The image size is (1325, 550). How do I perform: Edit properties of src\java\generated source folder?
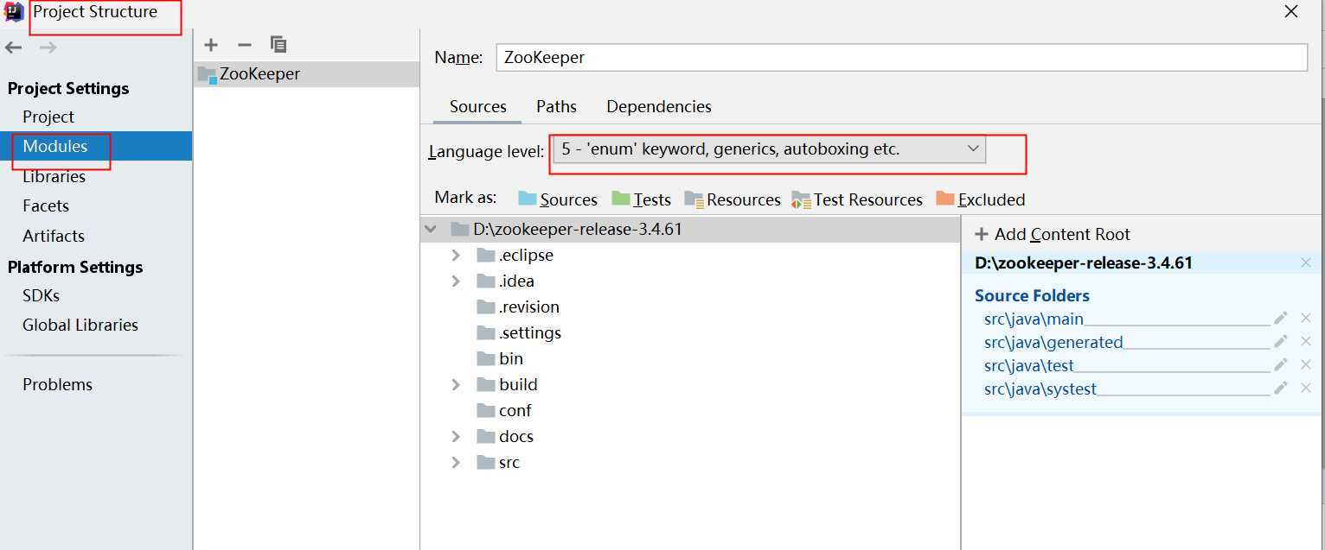coord(1281,342)
